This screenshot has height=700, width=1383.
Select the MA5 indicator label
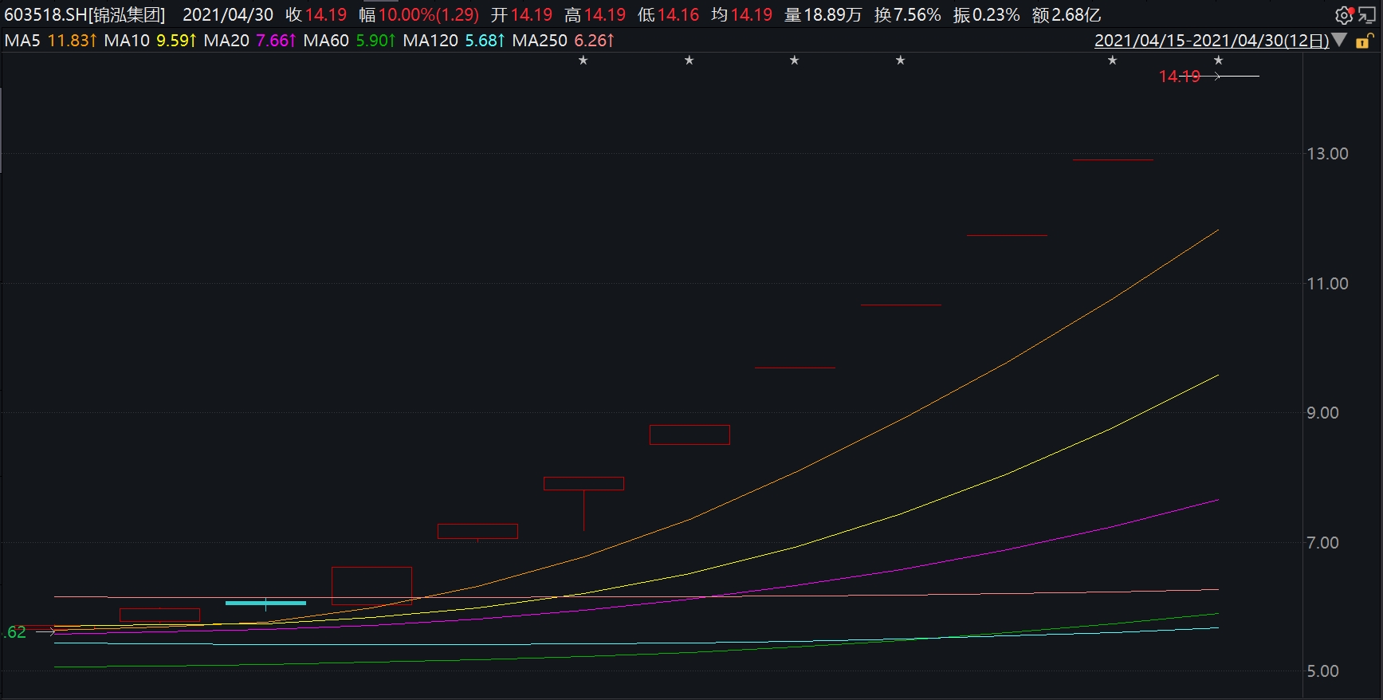click(x=22, y=41)
